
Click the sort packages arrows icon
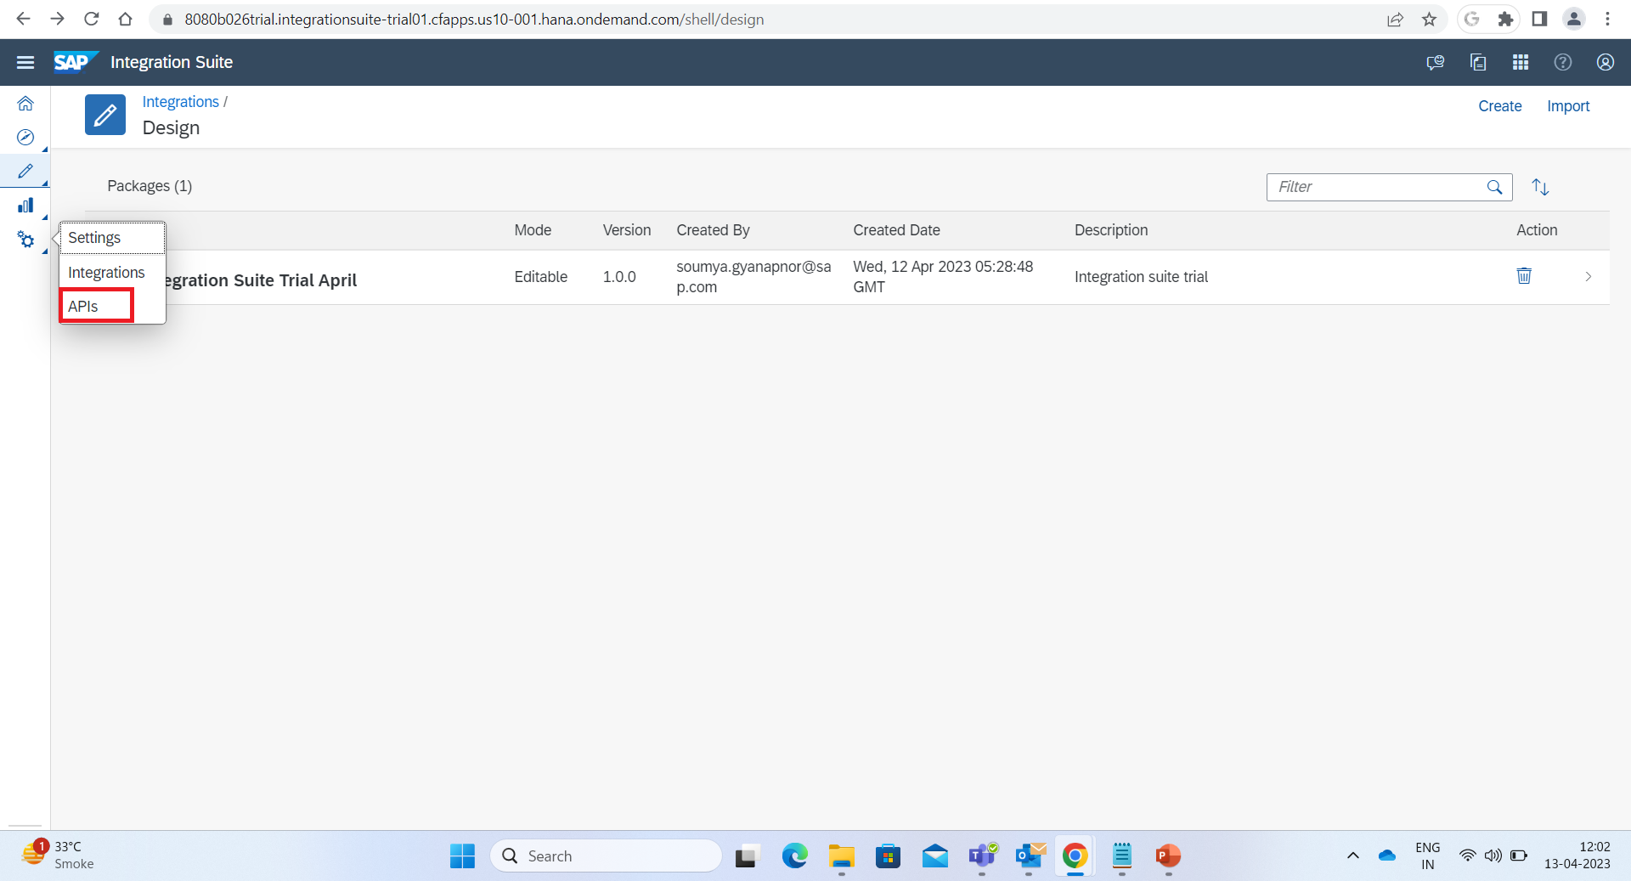[x=1540, y=187]
